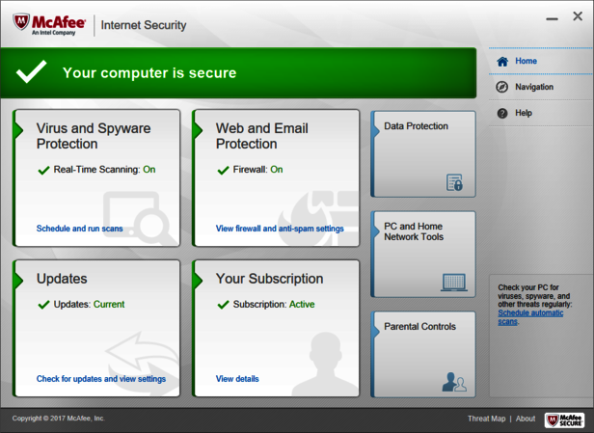Open the Navigation menu item
Screen dimensions: 594x433
(534, 88)
